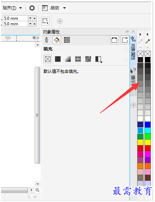
Task: Click the plus button below 提示 tab
Action: click(x=133, y=105)
